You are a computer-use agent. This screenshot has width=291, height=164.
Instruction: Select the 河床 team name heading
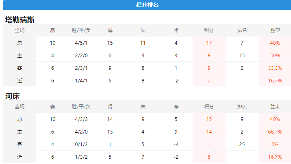[x=12, y=96]
